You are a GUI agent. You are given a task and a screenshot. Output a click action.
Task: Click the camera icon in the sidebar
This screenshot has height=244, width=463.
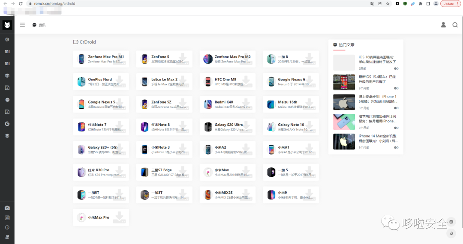[7, 208]
